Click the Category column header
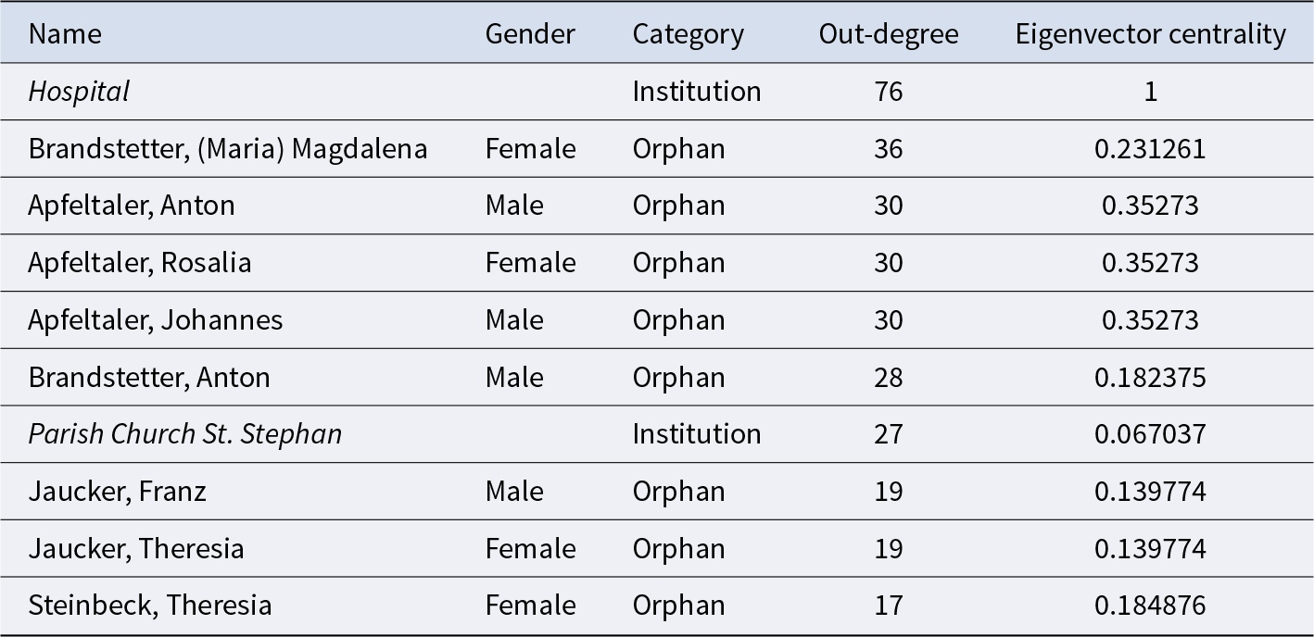This screenshot has width=1314, height=637. (x=688, y=34)
